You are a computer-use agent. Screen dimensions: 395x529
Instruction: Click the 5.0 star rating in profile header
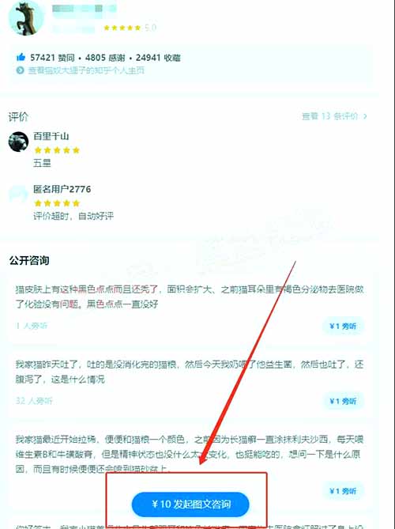pos(130,28)
